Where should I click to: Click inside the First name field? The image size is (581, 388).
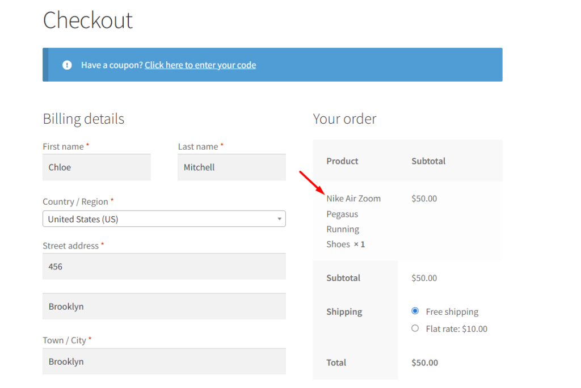coord(96,167)
